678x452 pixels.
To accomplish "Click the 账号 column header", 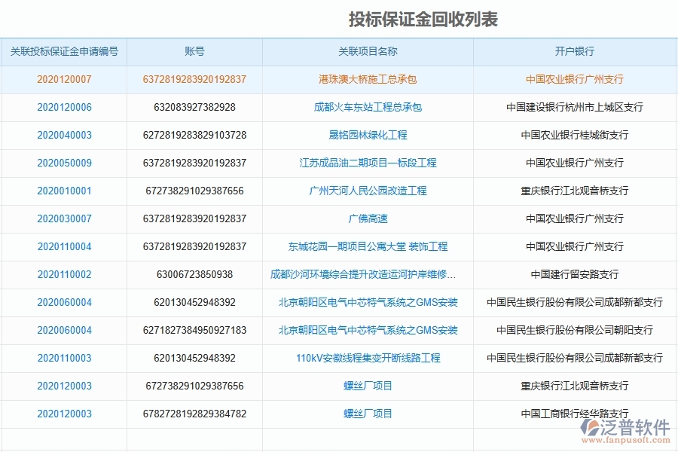I will tap(194, 51).
